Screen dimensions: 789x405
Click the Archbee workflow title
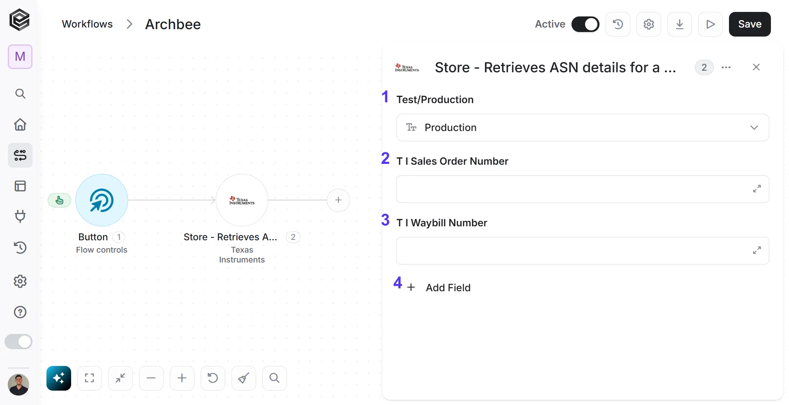click(173, 24)
